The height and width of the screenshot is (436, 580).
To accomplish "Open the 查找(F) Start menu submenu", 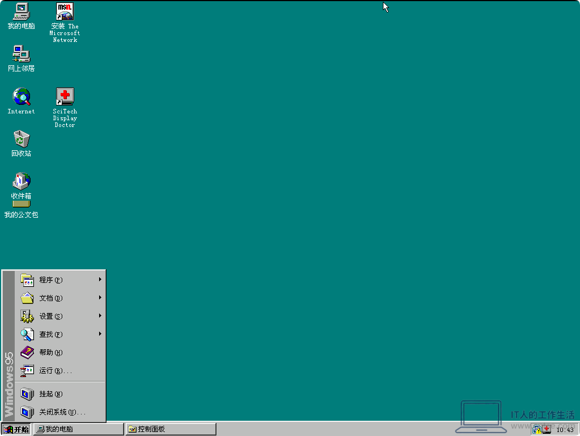I will click(60, 334).
